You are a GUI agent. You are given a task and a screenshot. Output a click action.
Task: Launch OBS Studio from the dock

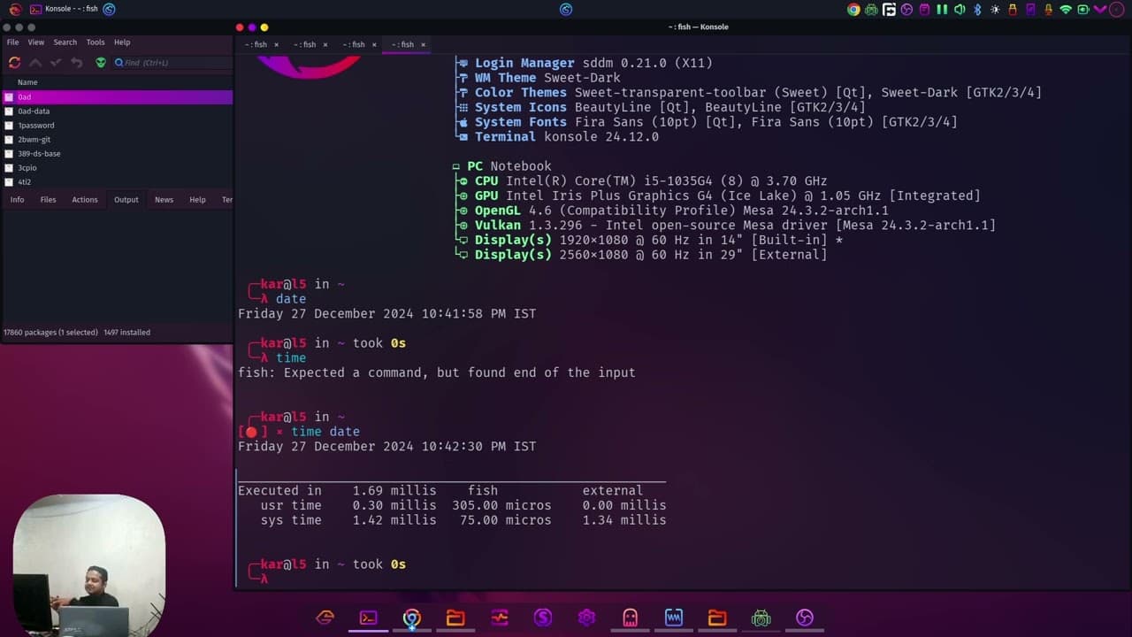(x=805, y=618)
